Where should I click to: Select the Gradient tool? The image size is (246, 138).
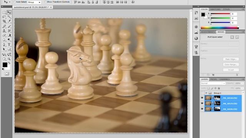(9, 35)
